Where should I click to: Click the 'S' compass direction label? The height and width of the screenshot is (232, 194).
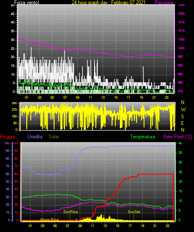(182, 117)
